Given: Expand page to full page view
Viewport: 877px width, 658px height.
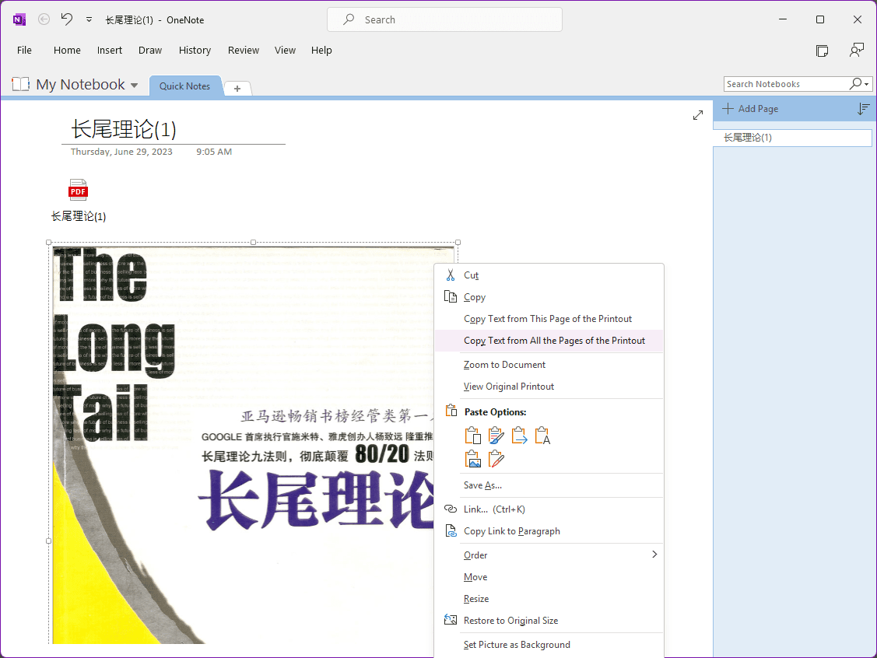Looking at the screenshot, I should coord(698,115).
